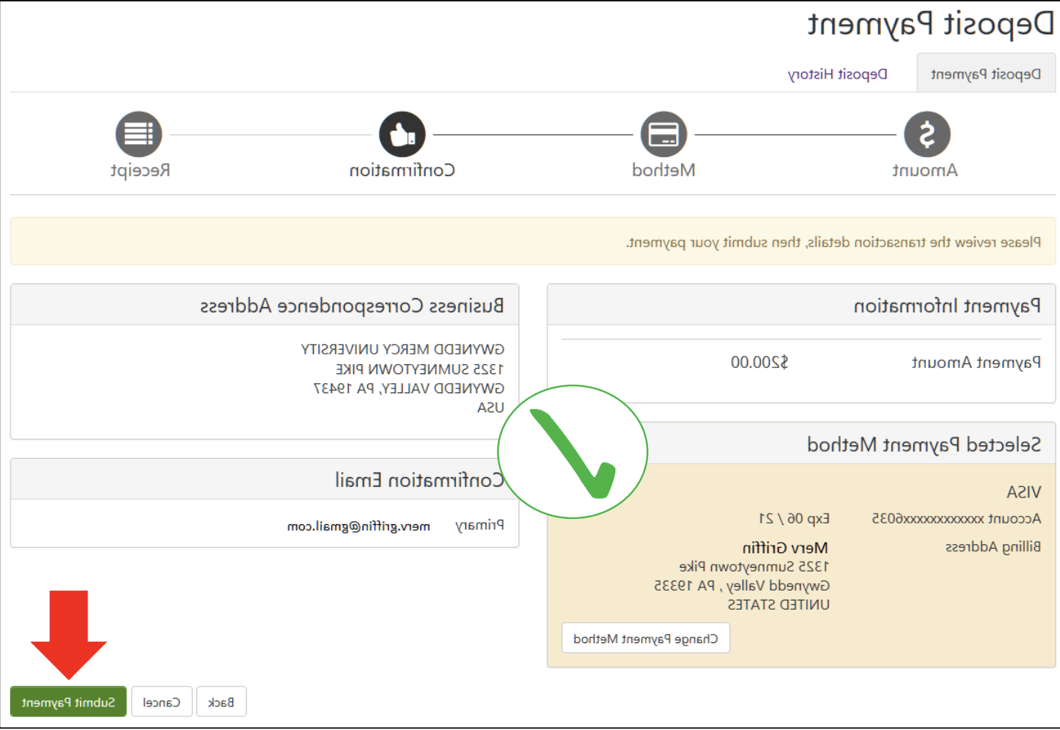Click the Payment Amount label

click(976, 362)
